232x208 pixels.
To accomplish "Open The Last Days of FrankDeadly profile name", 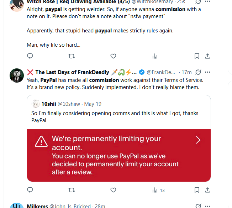I will 72,72.
